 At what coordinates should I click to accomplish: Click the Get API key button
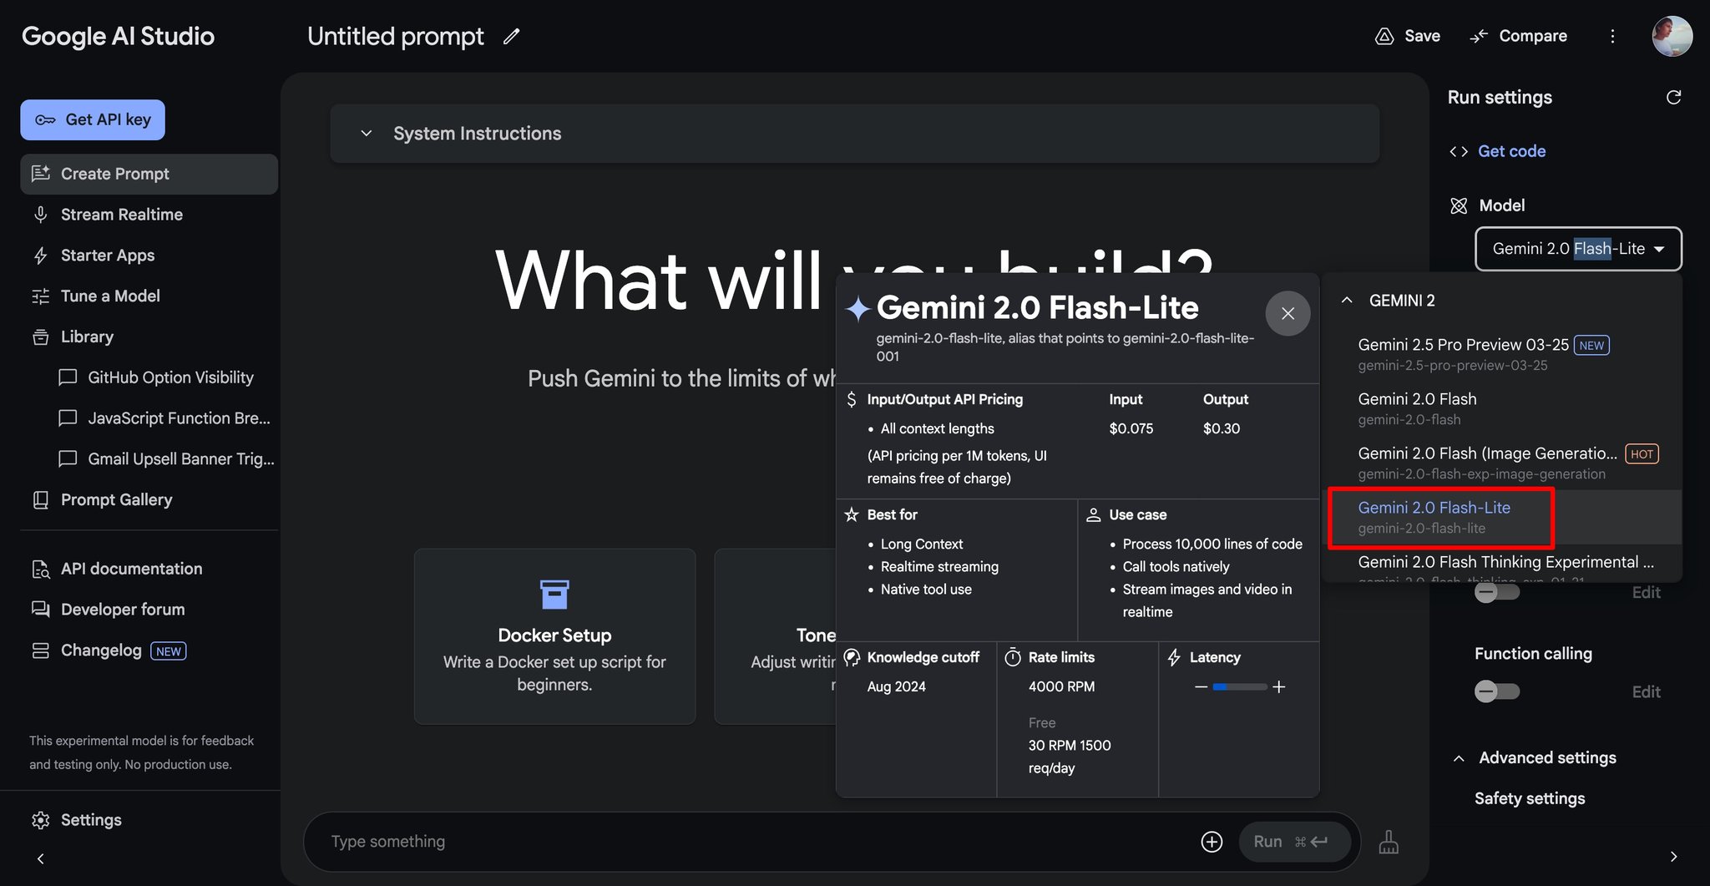pos(93,120)
